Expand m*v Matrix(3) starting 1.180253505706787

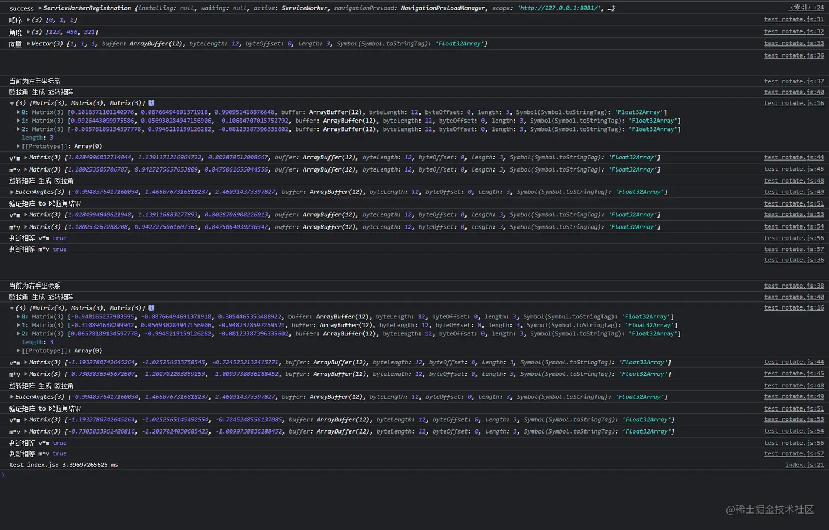(25, 169)
